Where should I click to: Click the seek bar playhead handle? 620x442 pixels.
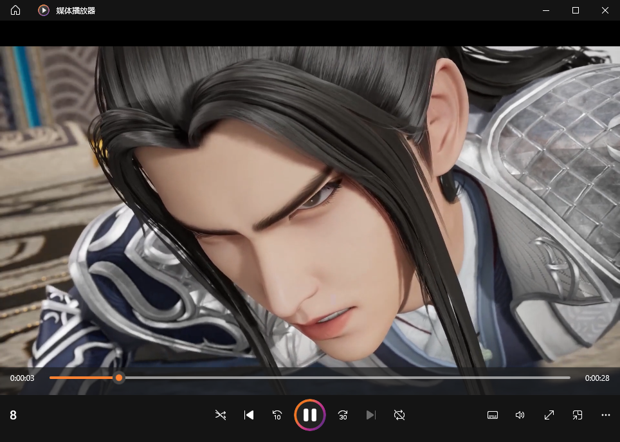(x=118, y=378)
